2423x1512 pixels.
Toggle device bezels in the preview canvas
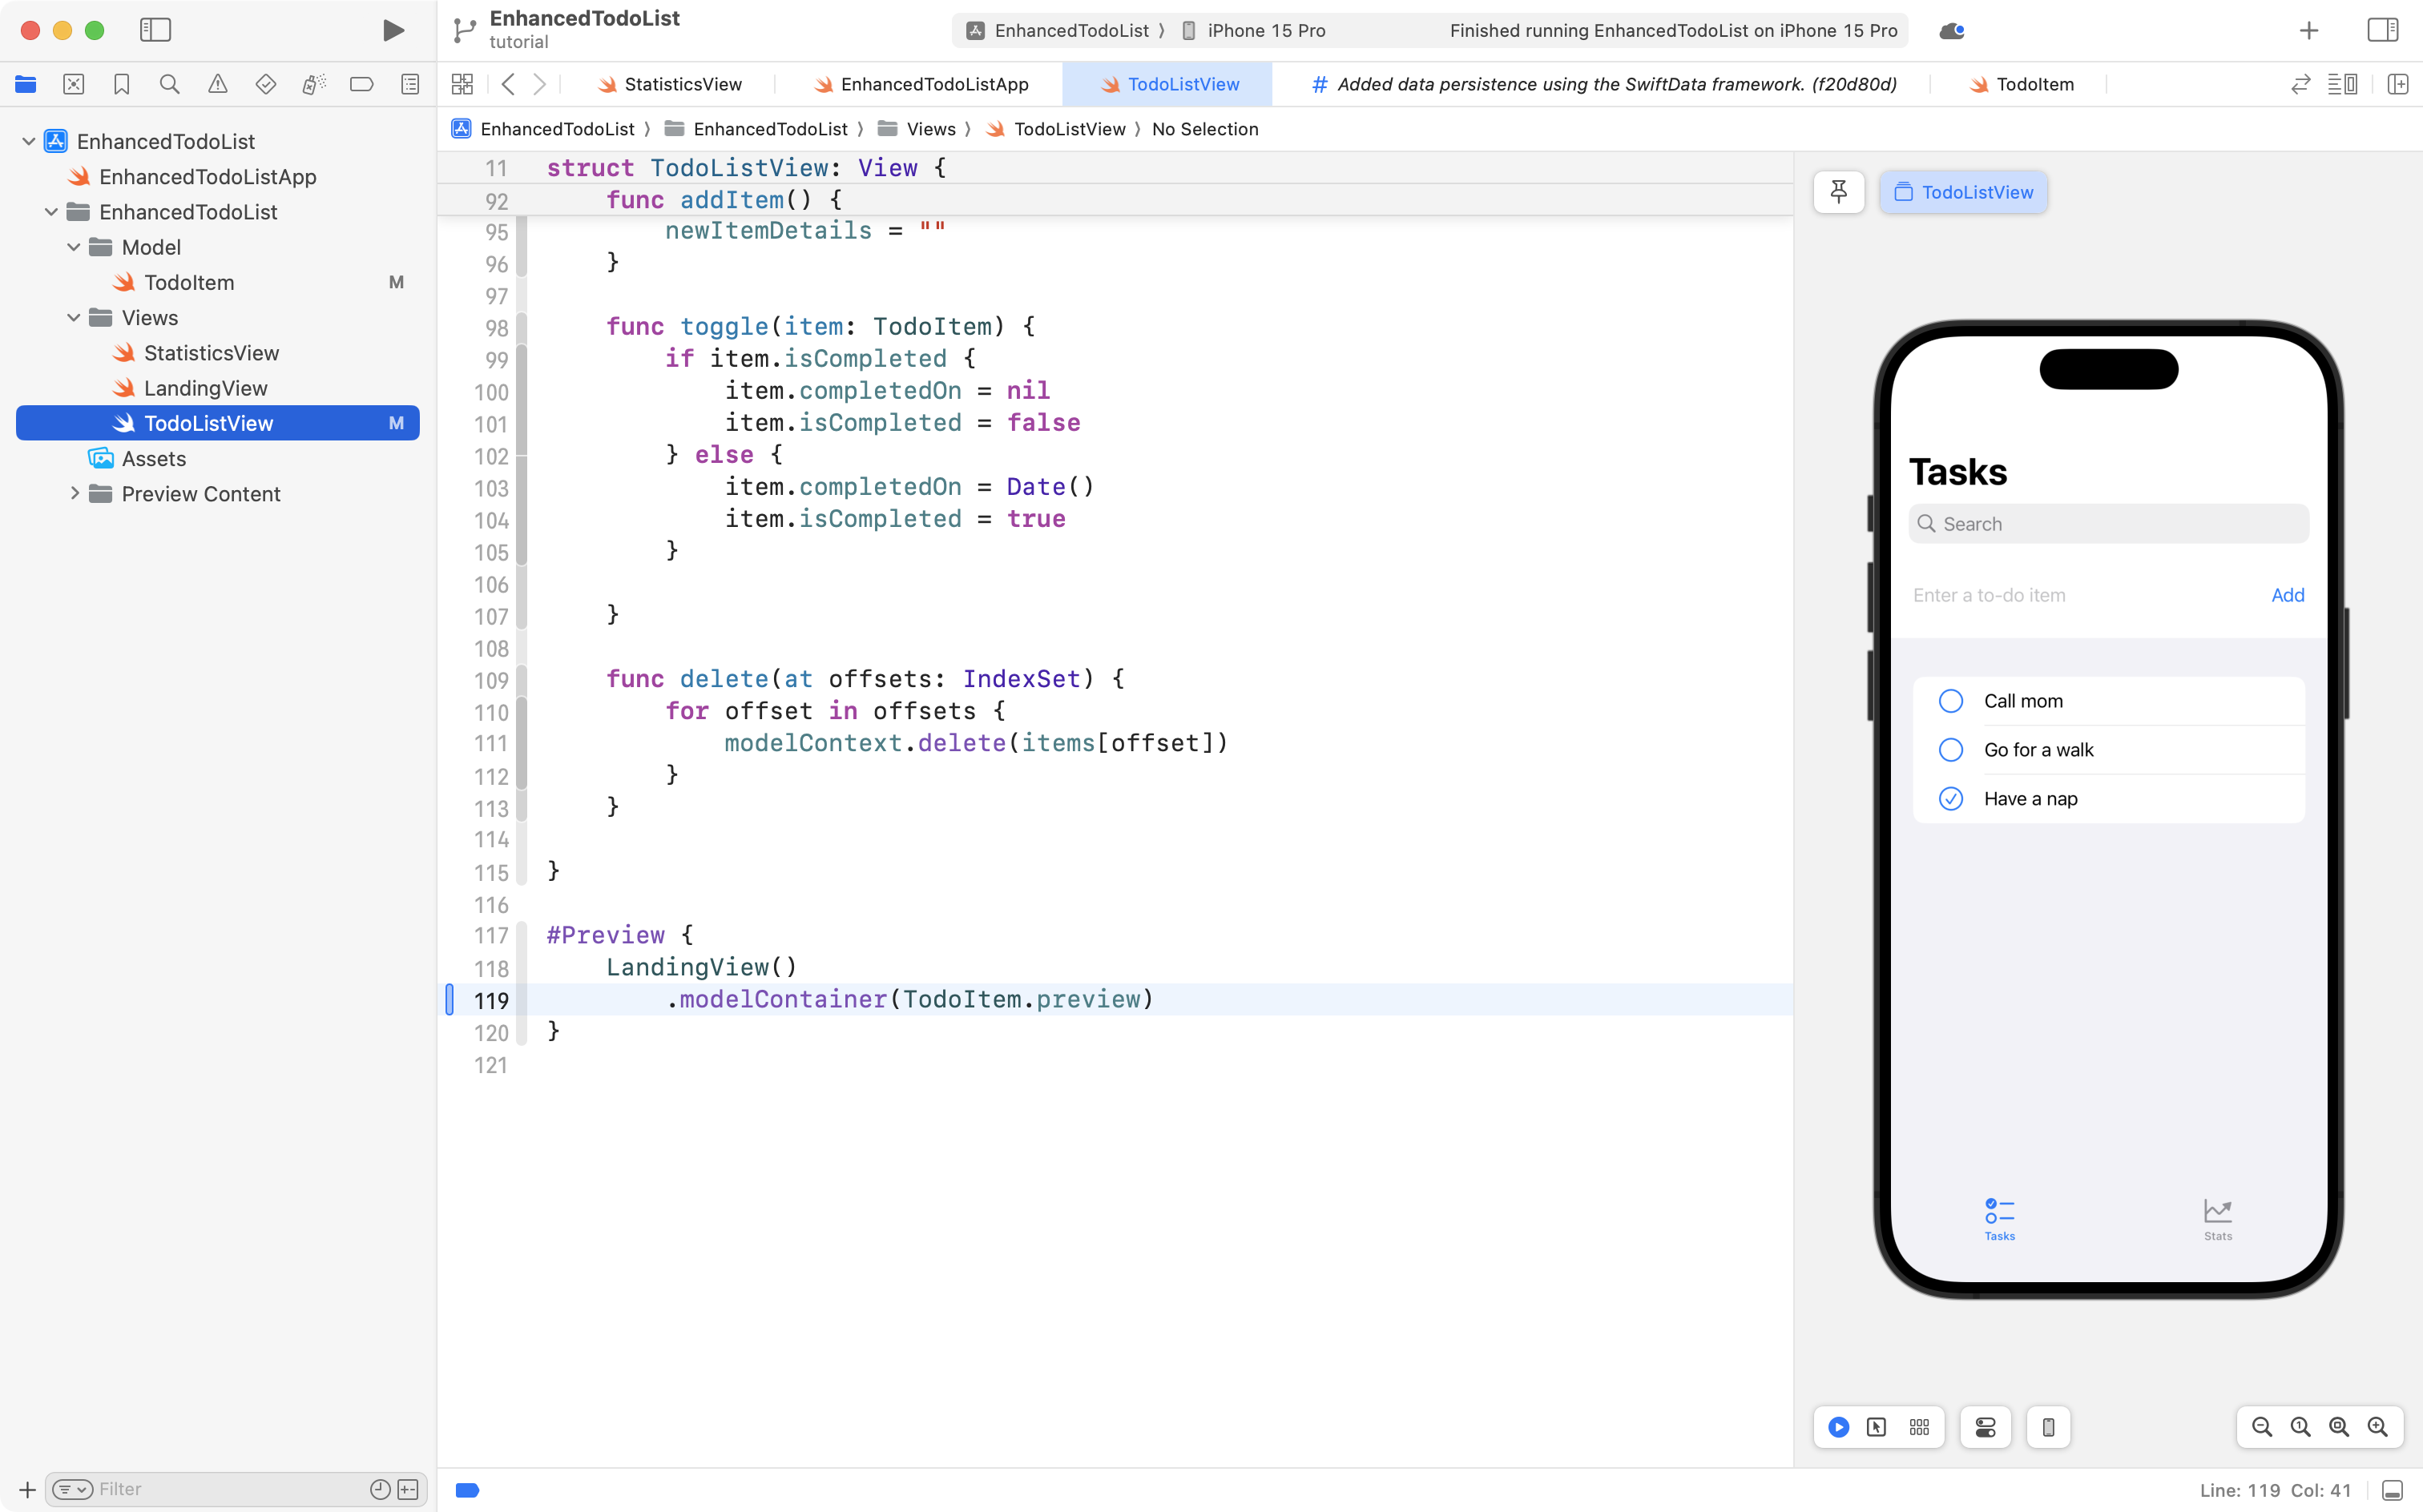click(x=2047, y=1427)
